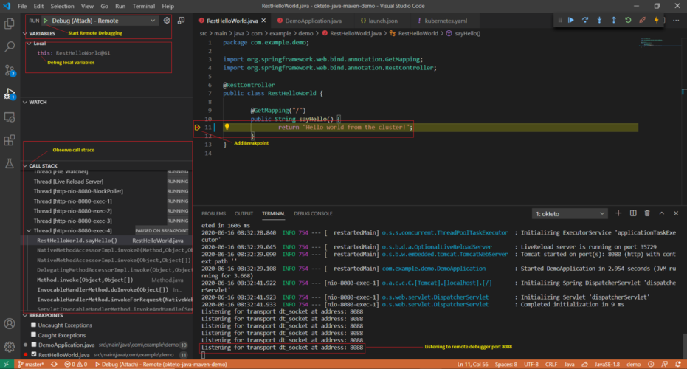Show the OUTPUT panel tab

(x=244, y=213)
